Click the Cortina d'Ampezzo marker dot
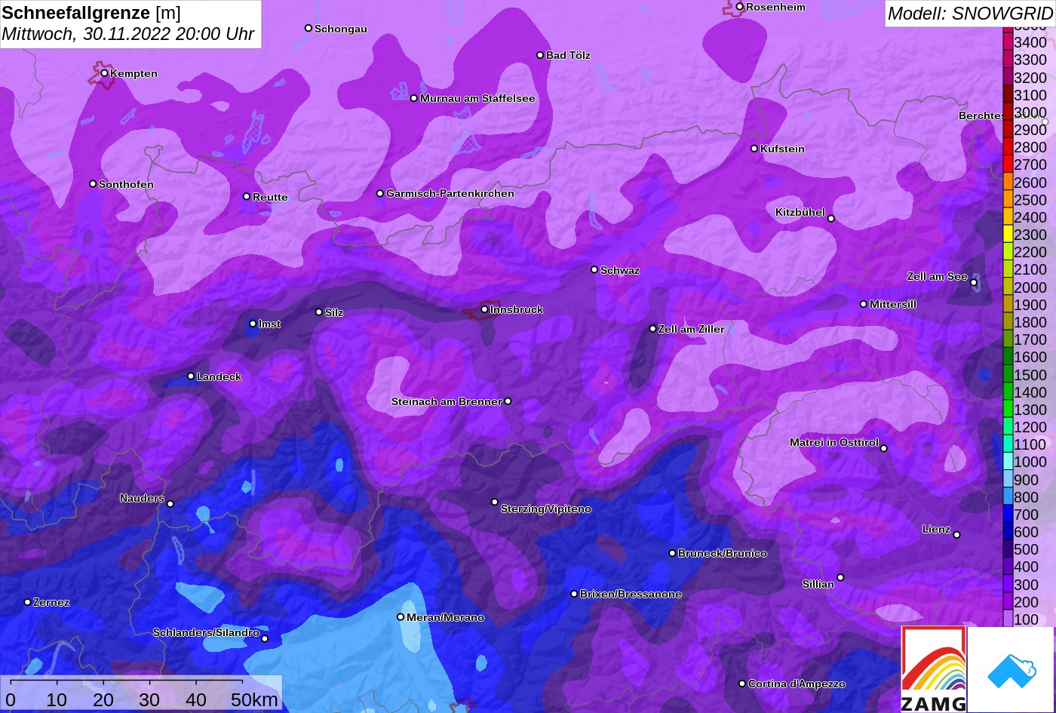The image size is (1056, 713). pos(742,684)
